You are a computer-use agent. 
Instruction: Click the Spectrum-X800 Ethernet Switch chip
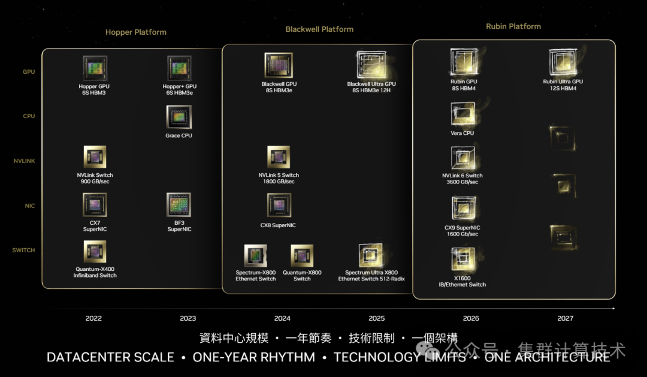point(255,255)
